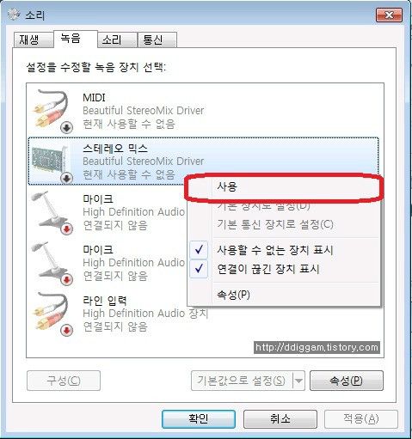Click the 스테레오 믹스 sound card icon
Viewport: 412px width, 439px height.
(52, 162)
